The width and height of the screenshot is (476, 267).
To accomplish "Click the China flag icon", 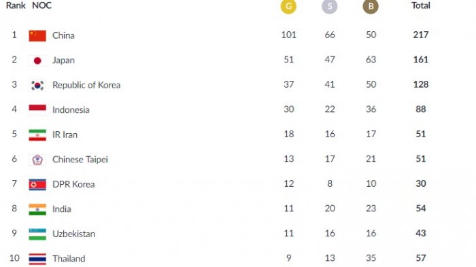I will coord(37,35).
